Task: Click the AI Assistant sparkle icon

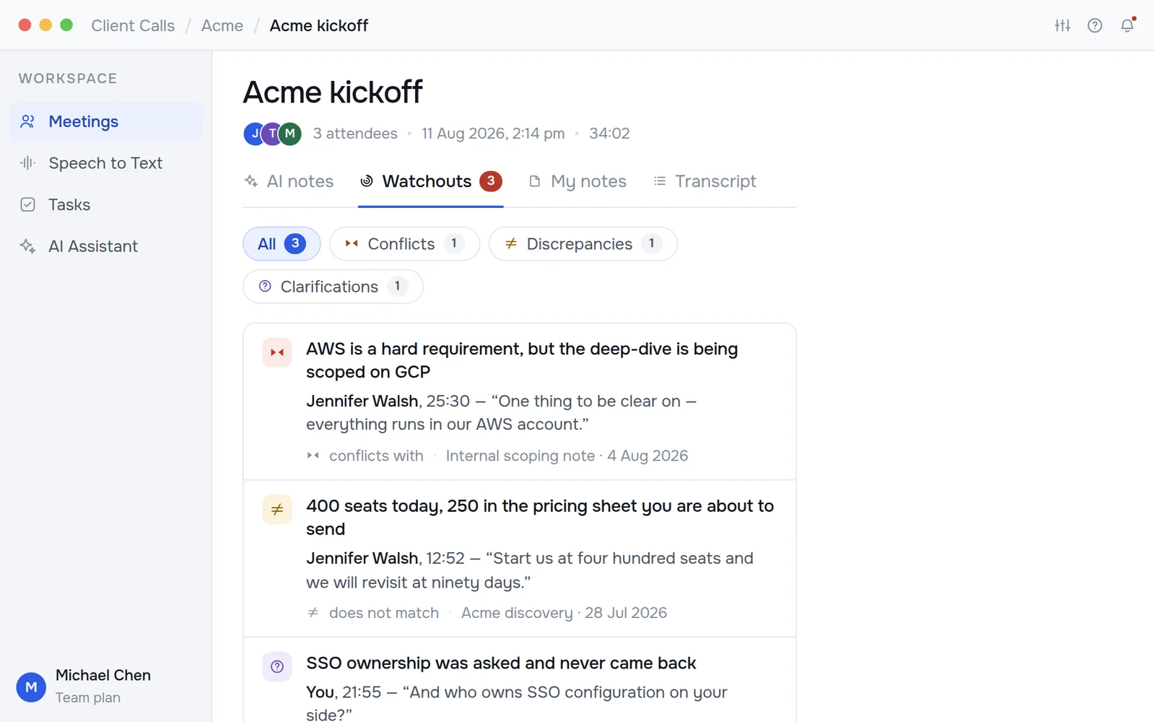Action: pos(27,246)
